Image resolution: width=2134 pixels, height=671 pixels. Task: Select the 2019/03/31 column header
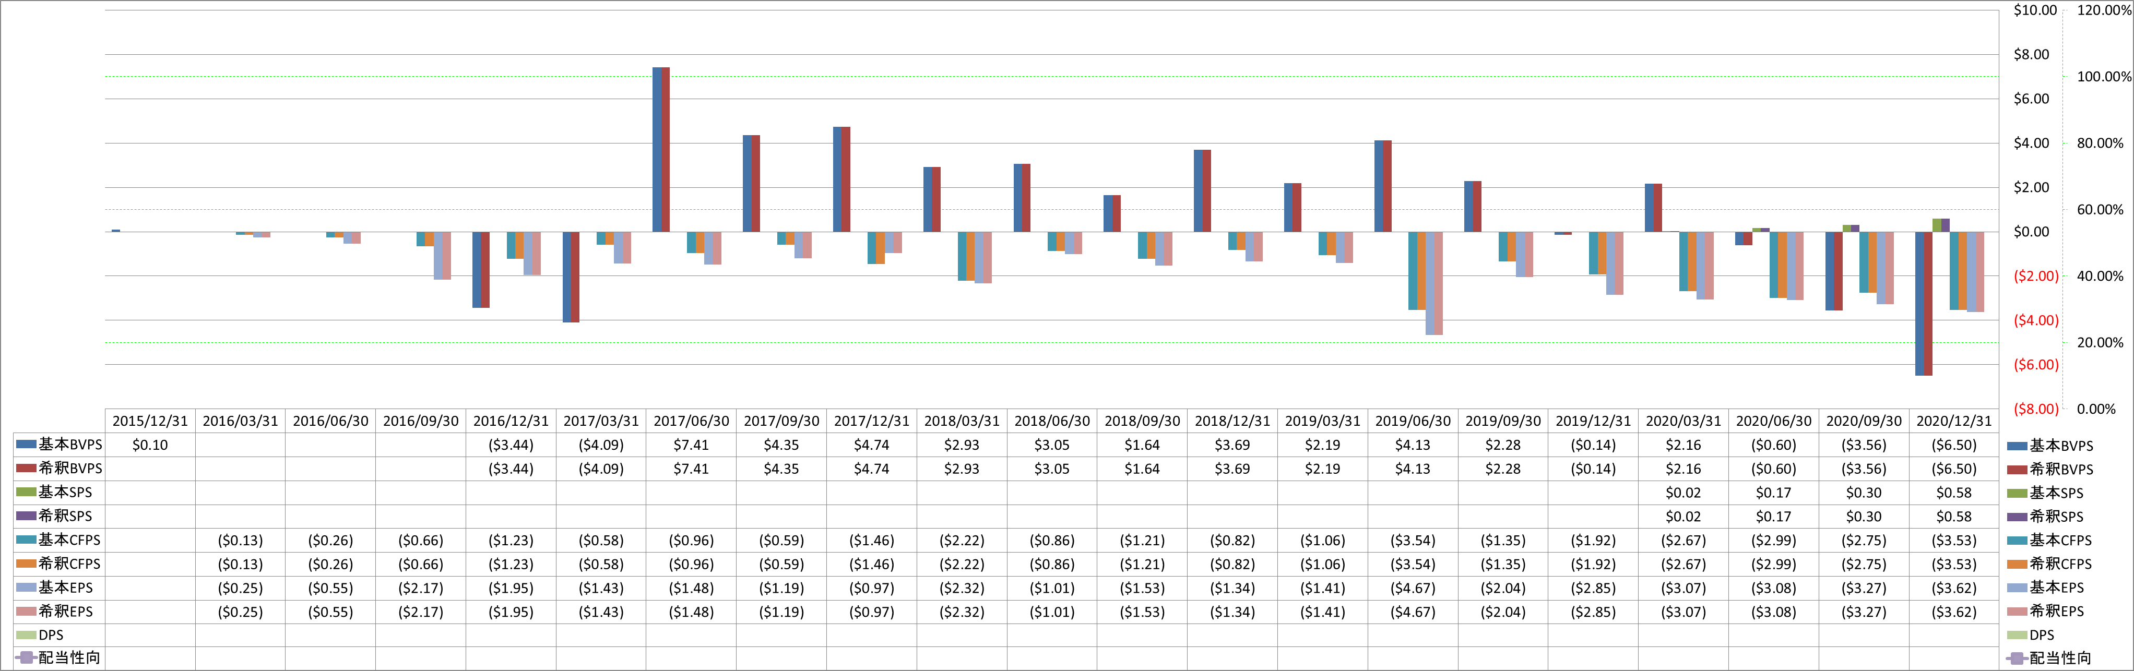[x=1323, y=421]
